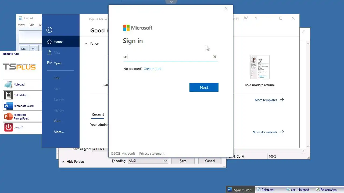Image resolution: width=344 pixels, height=193 pixels.
Task: Open the View menu in Calculator
Action: click(x=21, y=25)
